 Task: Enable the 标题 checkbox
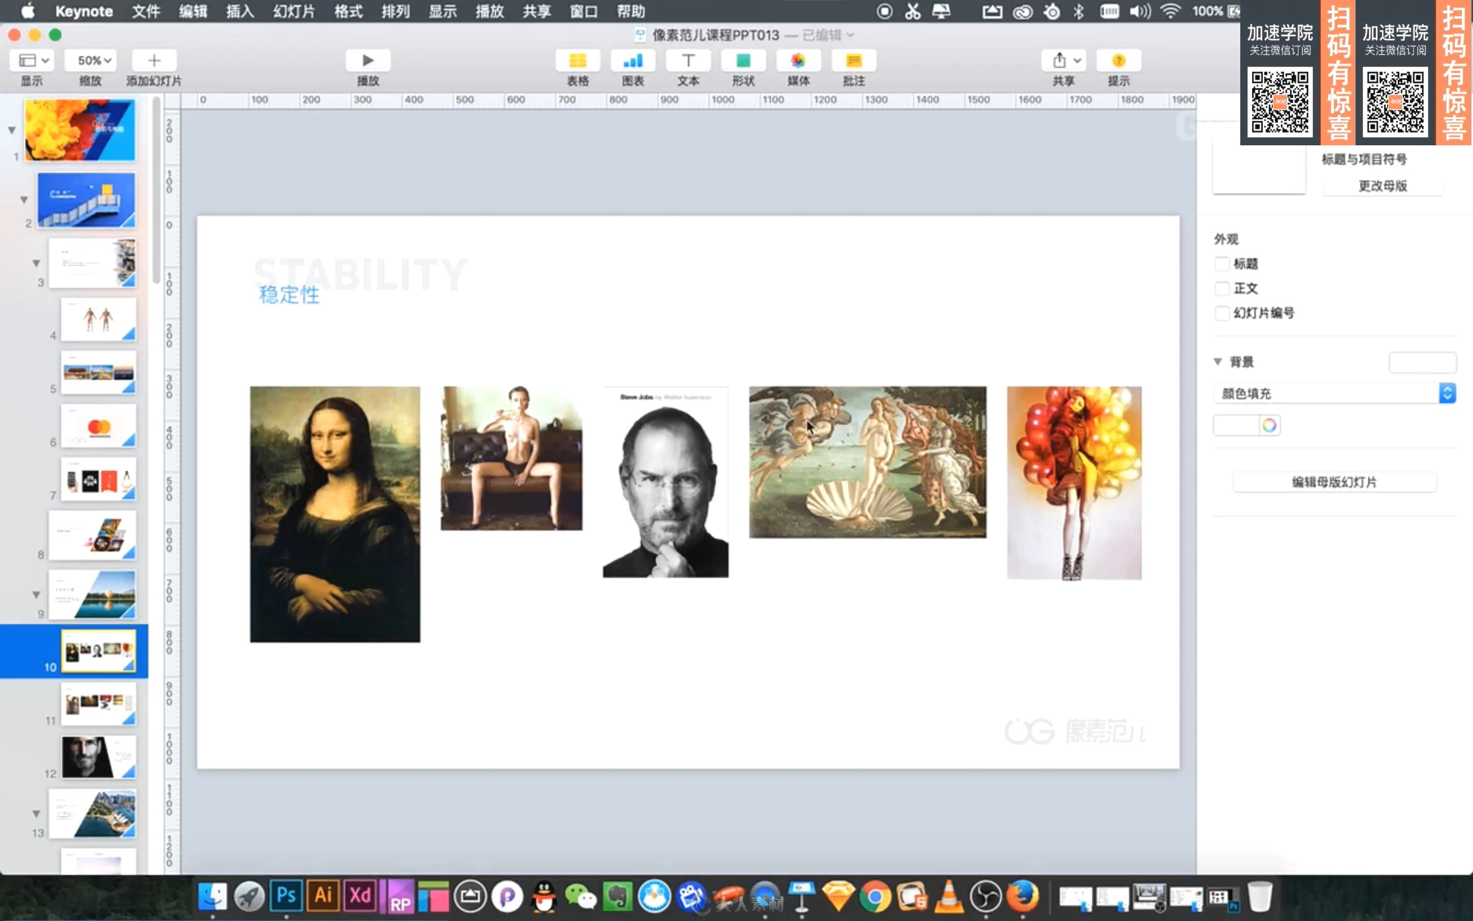tap(1221, 264)
